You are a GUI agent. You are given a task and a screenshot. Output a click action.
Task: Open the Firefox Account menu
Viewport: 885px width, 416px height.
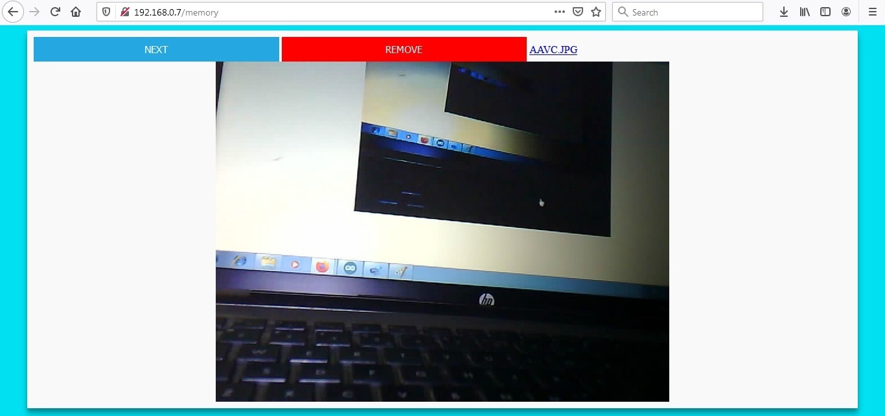coord(846,11)
